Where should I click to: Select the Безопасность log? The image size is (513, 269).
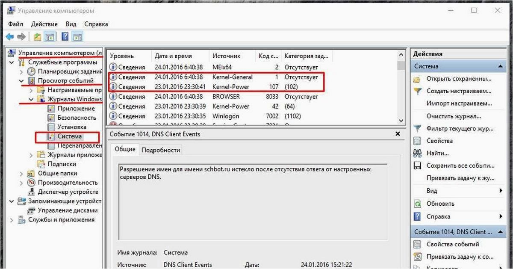77,118
